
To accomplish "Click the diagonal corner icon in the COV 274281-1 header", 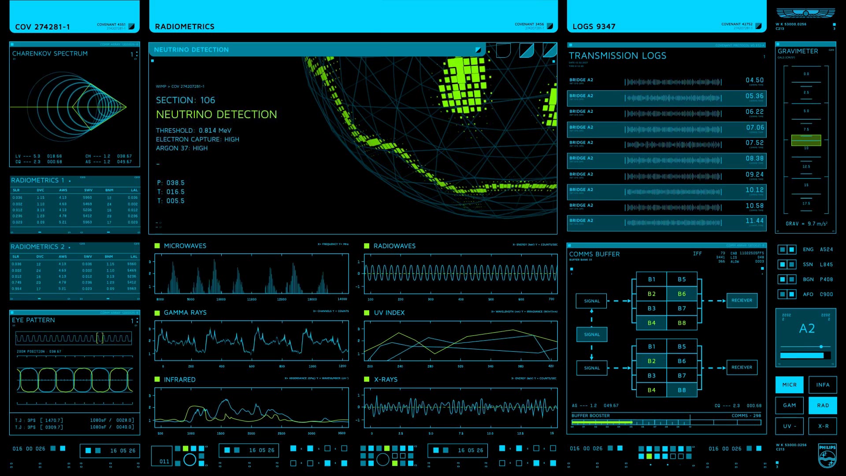I will [x=131, y=26].
